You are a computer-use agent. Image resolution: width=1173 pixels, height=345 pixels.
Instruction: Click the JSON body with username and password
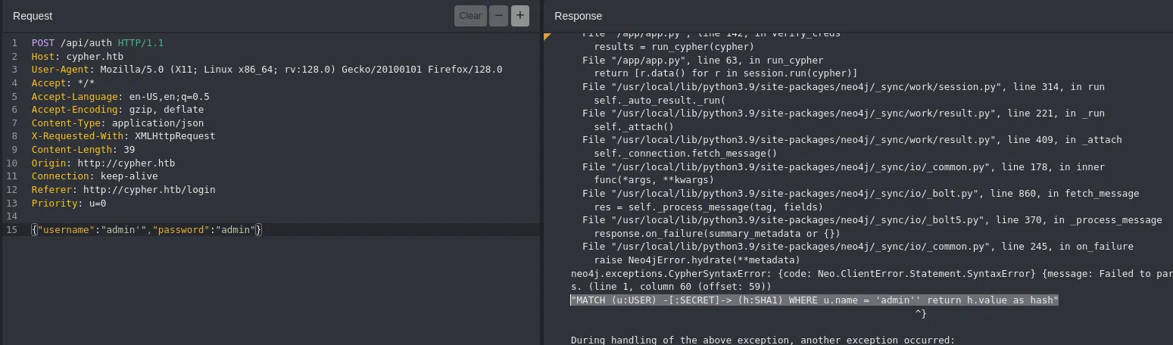click(x=146, y=229)
